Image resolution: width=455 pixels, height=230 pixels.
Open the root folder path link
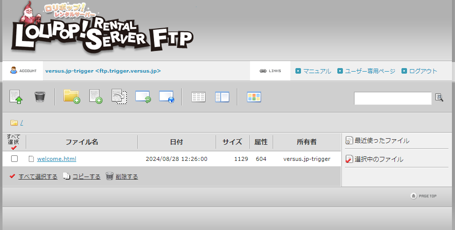click(x=22, y=123)
